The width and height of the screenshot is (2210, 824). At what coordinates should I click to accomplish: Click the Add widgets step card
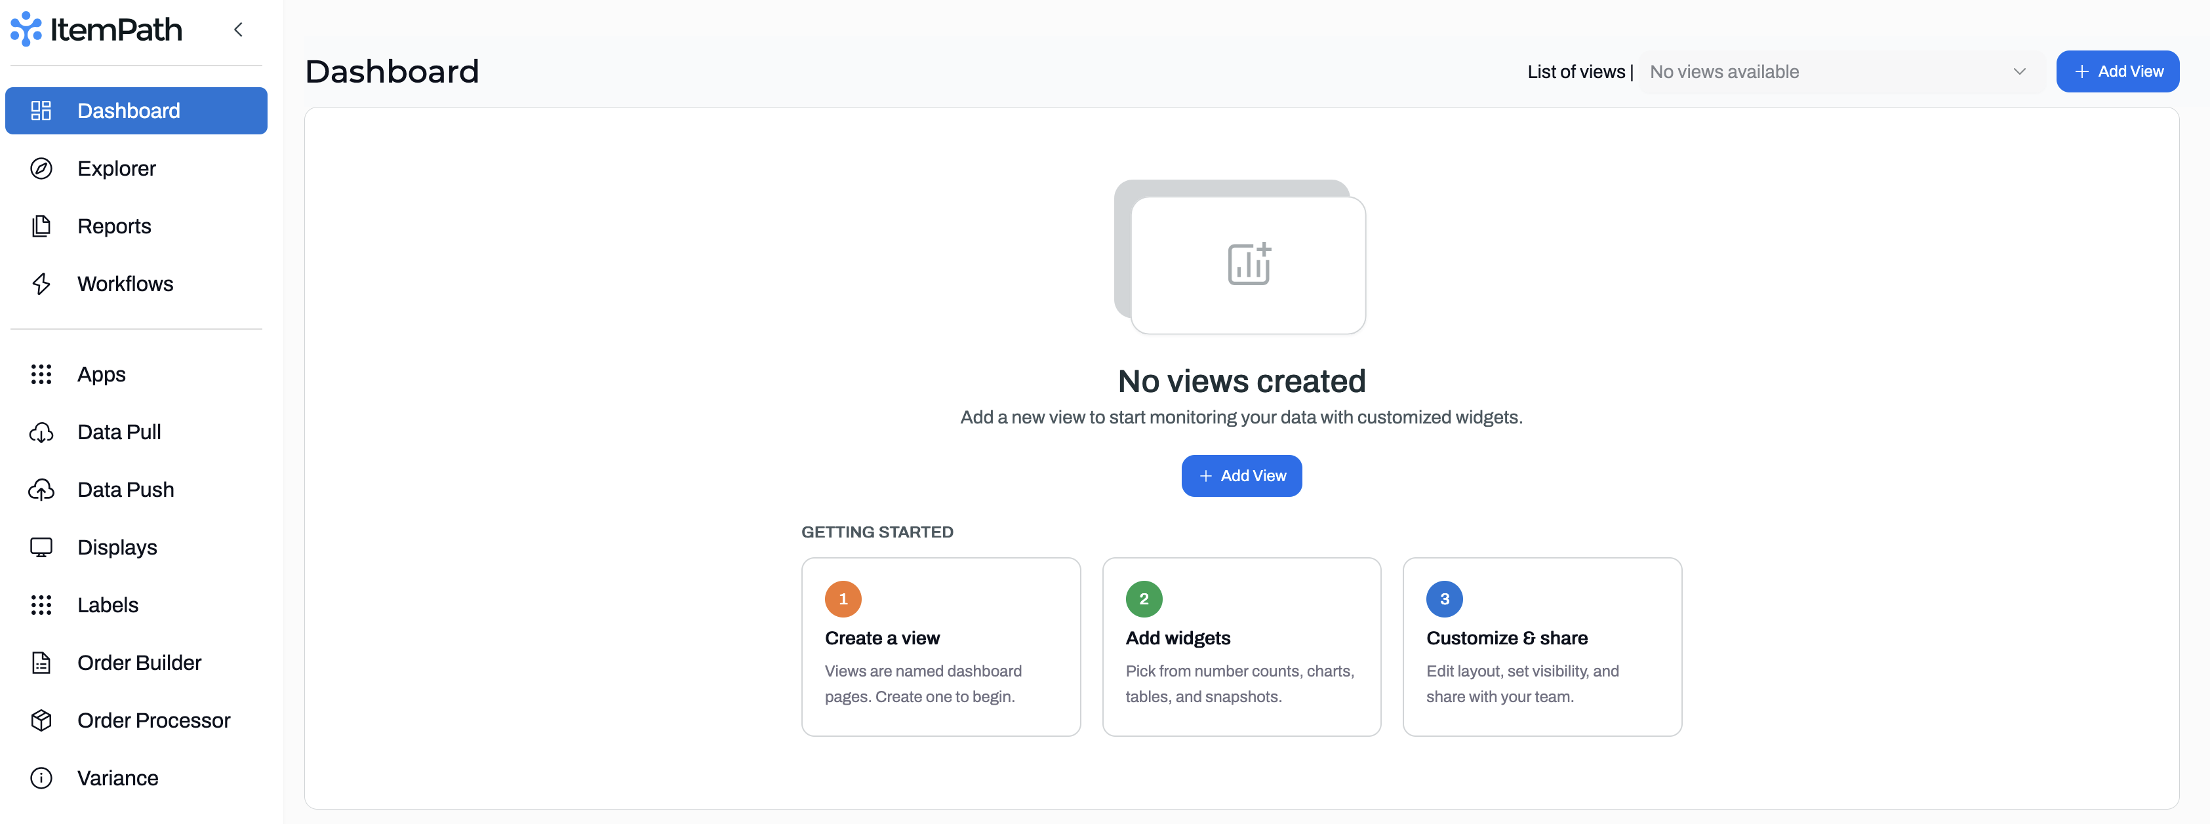(1241, 646)
